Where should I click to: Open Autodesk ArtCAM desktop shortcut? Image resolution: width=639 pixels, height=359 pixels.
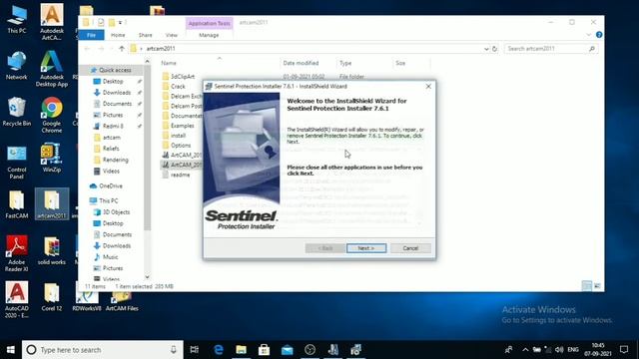click(x=52, y=22)
